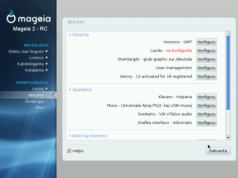Click the Sistemo section heading
Image resolution: width=238 pixels, height=178 pixels.
pyautogui.click(x=80, y=35)
